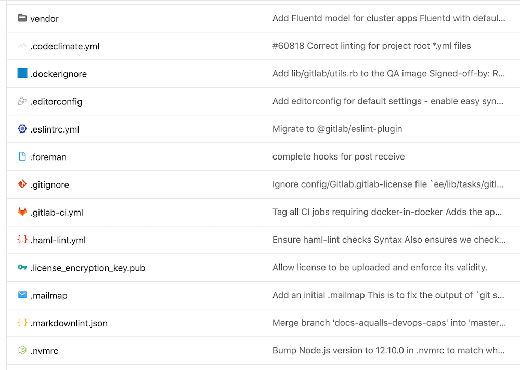Click the folder icon beside vendor
Screen dimensions: 520x370
coord(22,18)
